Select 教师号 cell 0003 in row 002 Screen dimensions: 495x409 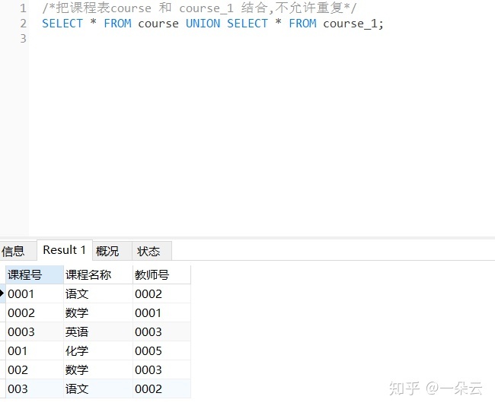coord(161,369)
